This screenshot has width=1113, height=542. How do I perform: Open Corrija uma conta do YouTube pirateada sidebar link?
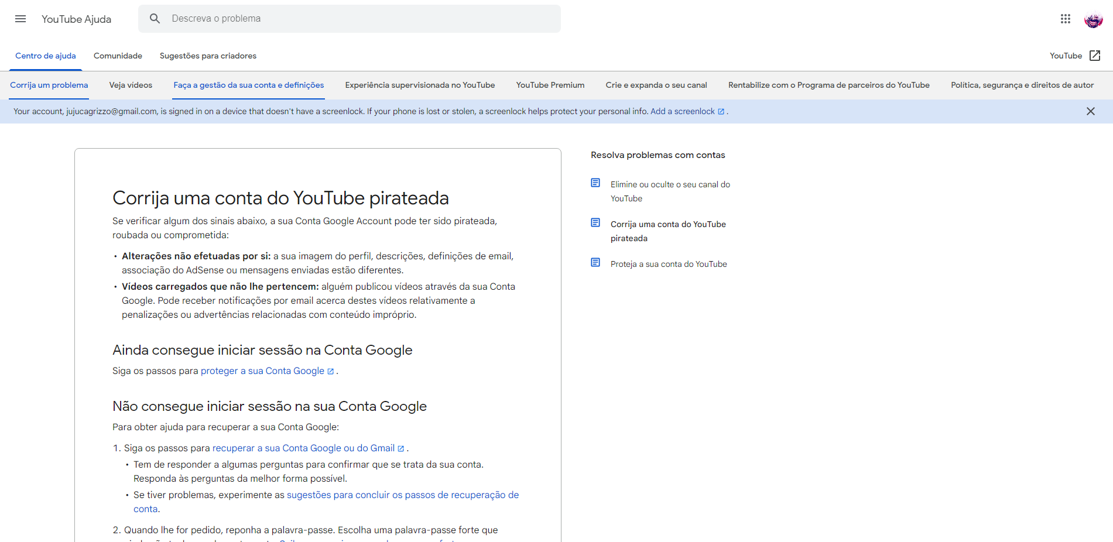tap(668, 231)
